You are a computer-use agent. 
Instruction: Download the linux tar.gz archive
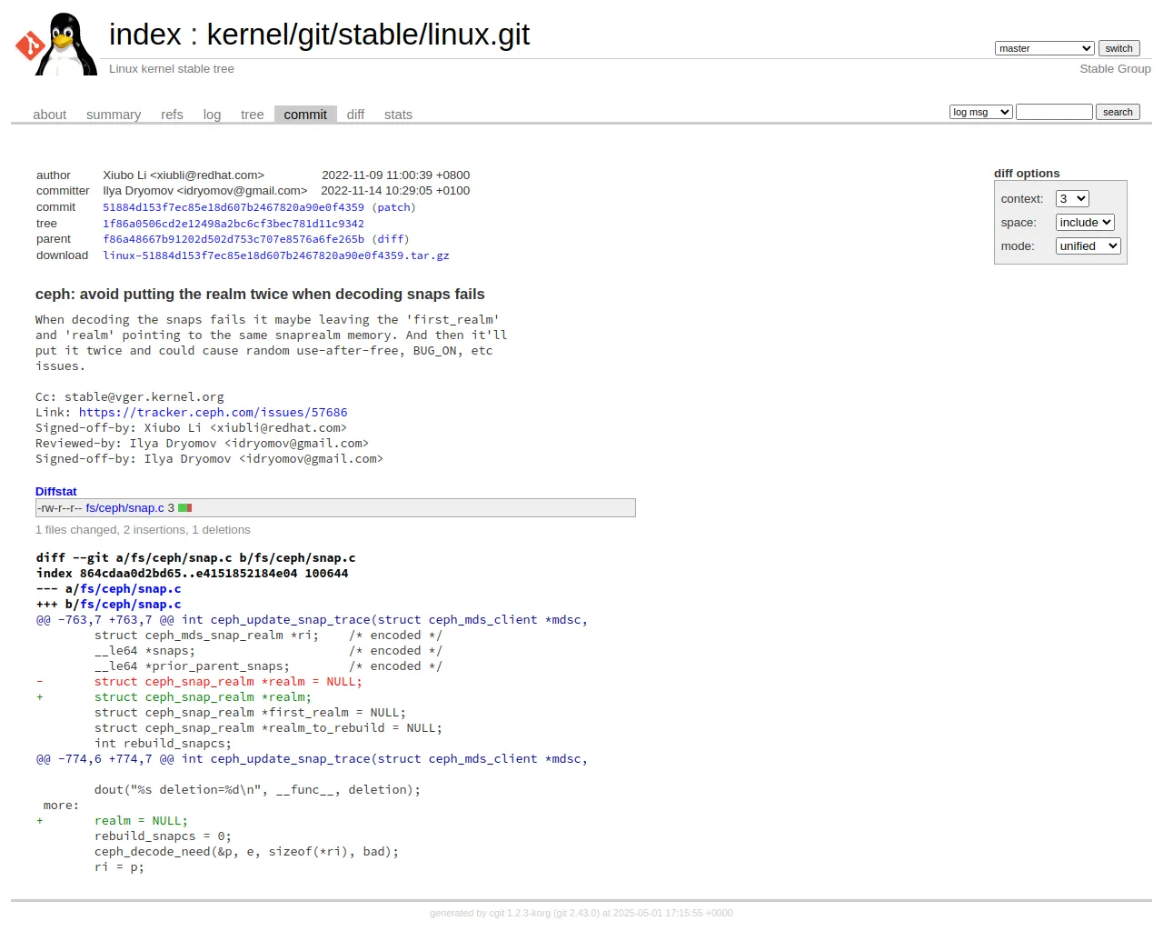point(276,255)
